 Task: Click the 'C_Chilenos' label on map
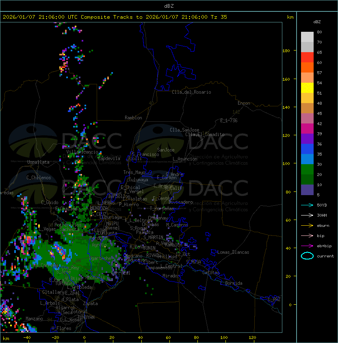click(x=39, y=177)
